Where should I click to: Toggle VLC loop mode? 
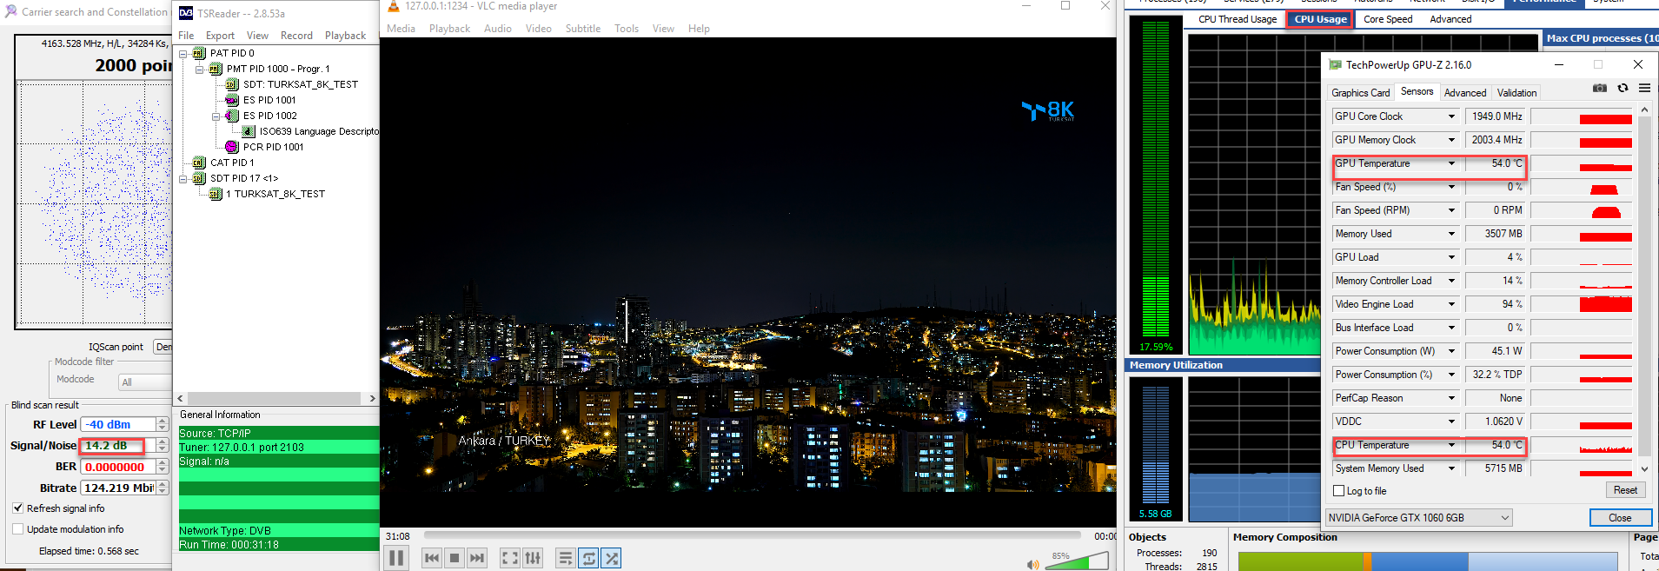[x=588, y=558]
